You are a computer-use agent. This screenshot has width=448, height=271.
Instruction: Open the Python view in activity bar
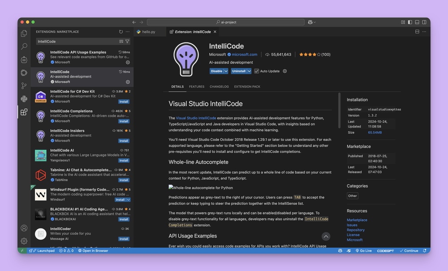tap(24, 99)
